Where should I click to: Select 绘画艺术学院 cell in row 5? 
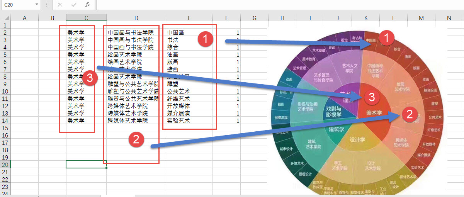pos(136,54)
